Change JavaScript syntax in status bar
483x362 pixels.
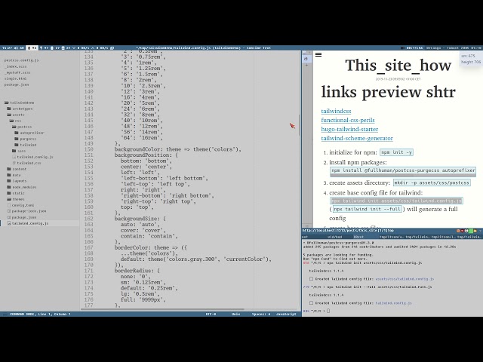(x=286, y=314)
